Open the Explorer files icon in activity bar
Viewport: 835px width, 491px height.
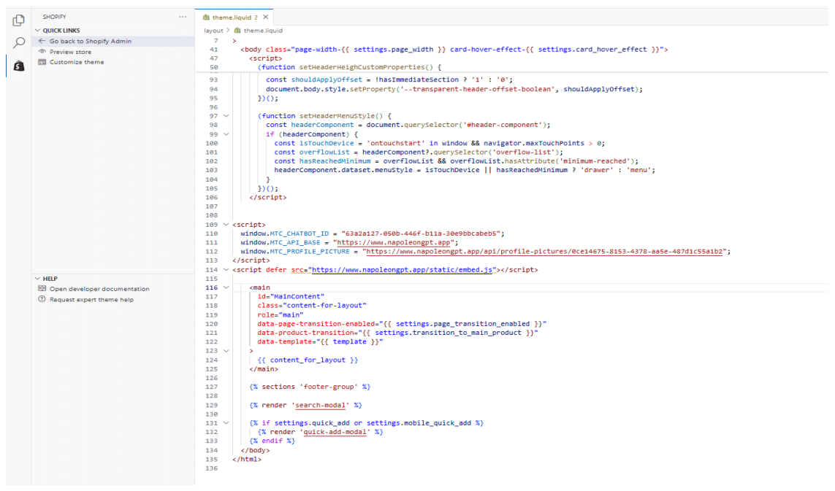click(18, 20)
